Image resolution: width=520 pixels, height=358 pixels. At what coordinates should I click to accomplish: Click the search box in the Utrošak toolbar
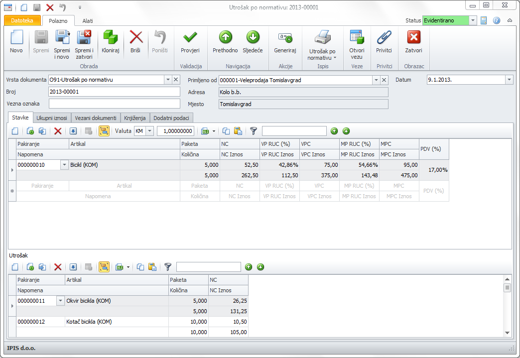pyautogui.click(x=209, y=267)
